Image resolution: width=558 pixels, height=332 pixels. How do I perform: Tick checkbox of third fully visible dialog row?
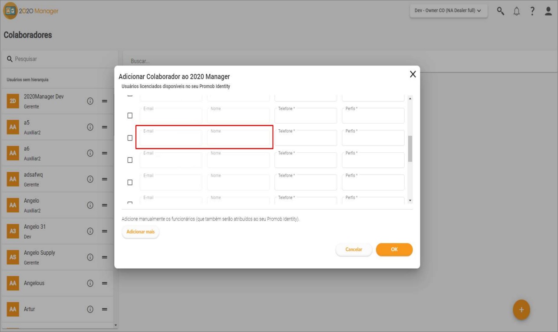tap(130, 160)
